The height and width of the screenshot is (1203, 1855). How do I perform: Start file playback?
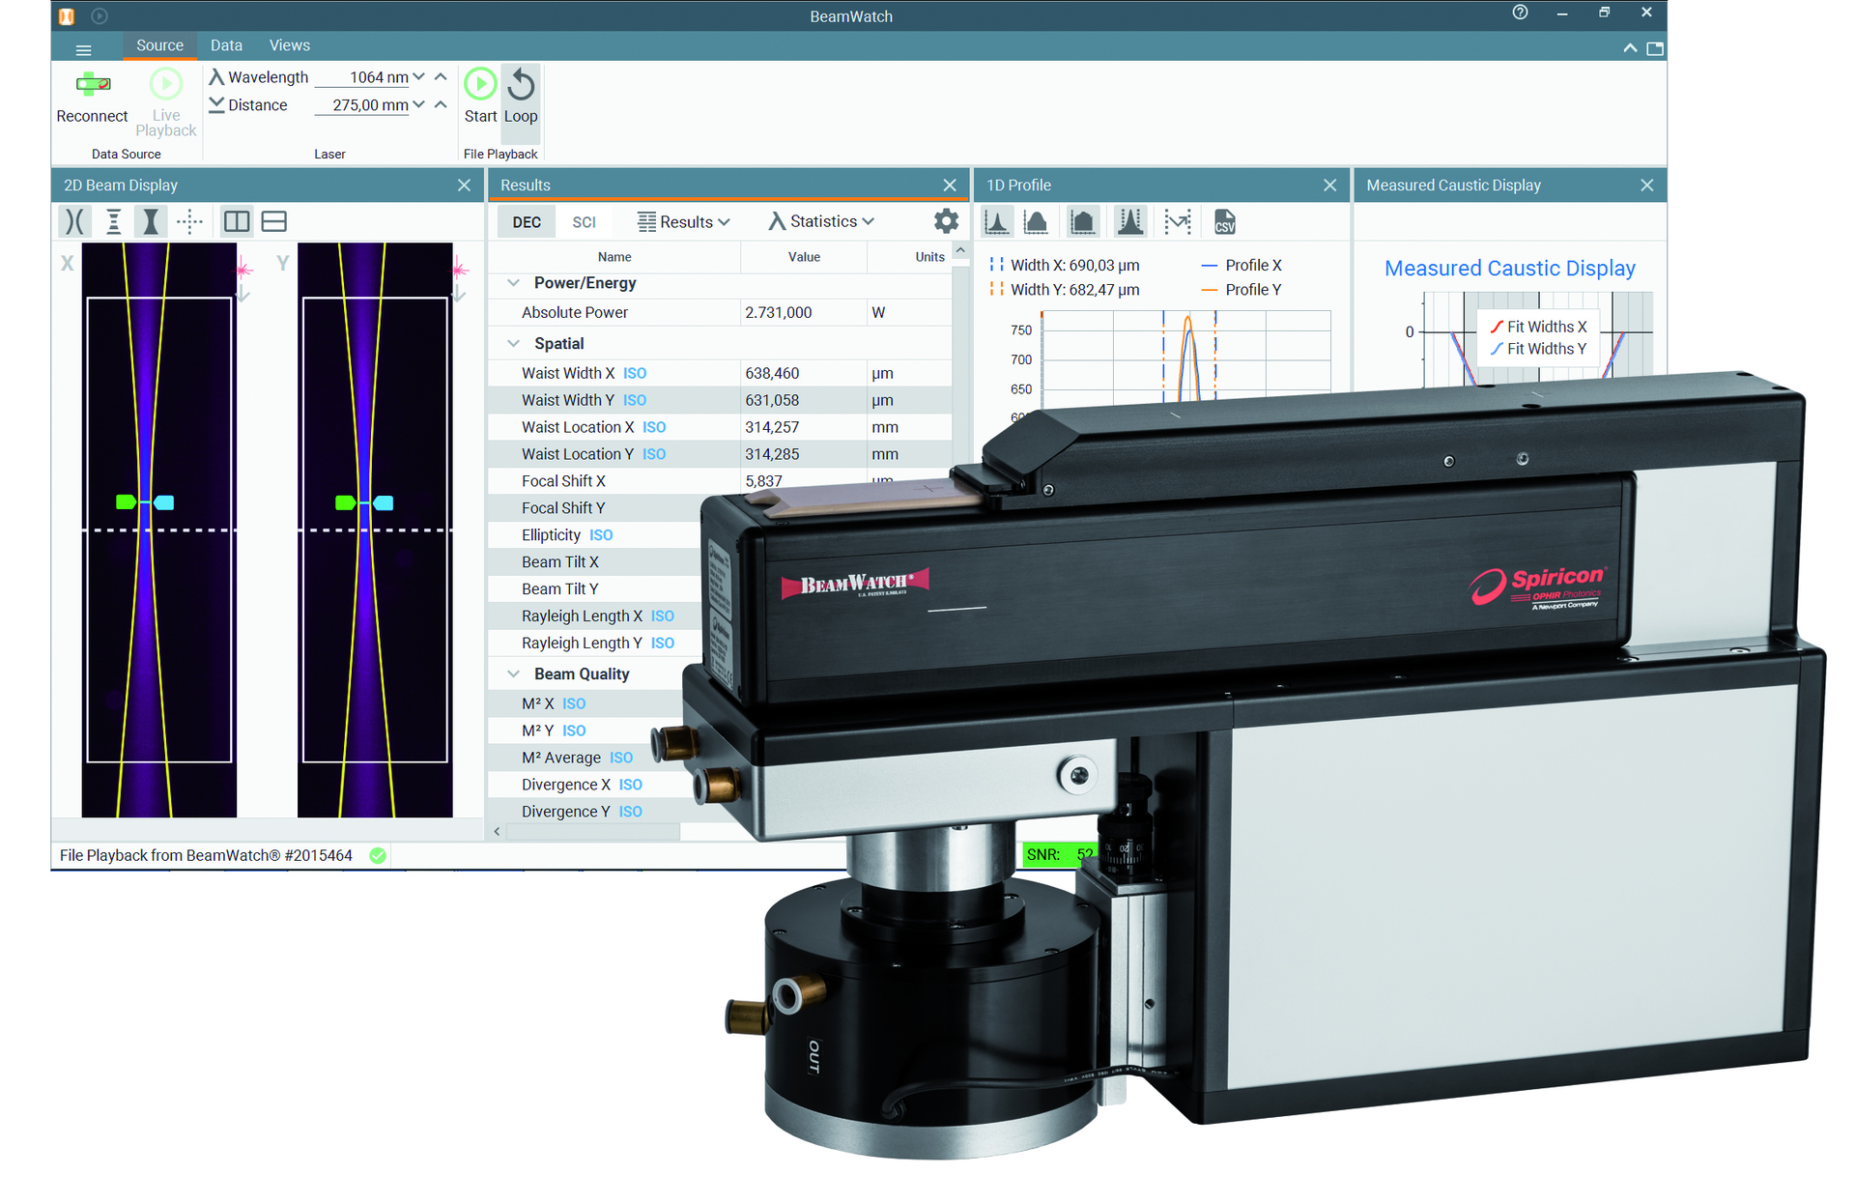tap(480, 85)
